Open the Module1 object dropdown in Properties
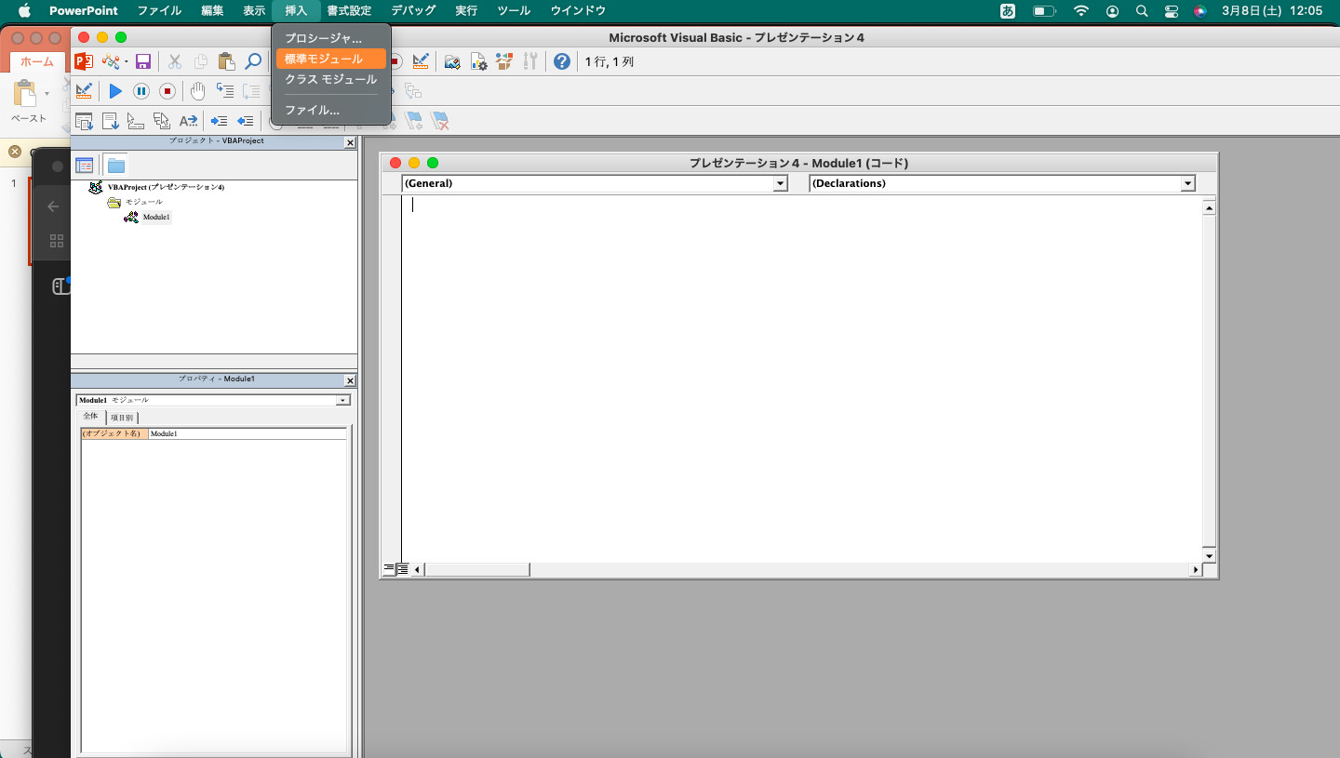Screen dimensions: 1340x758 (343, 400)
